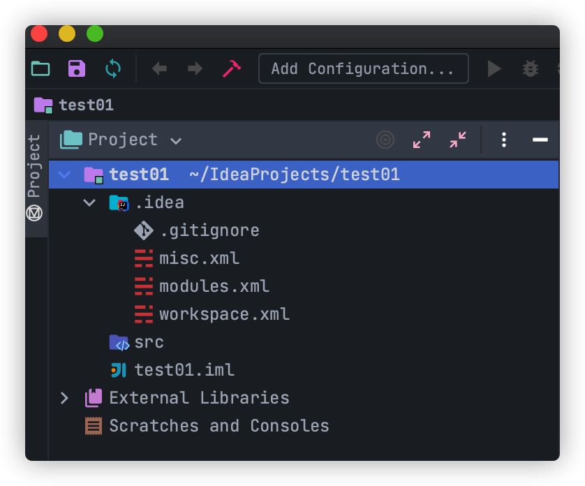Open the Project panel options menu
585x486 pixels.
click(x=504, y=140)
